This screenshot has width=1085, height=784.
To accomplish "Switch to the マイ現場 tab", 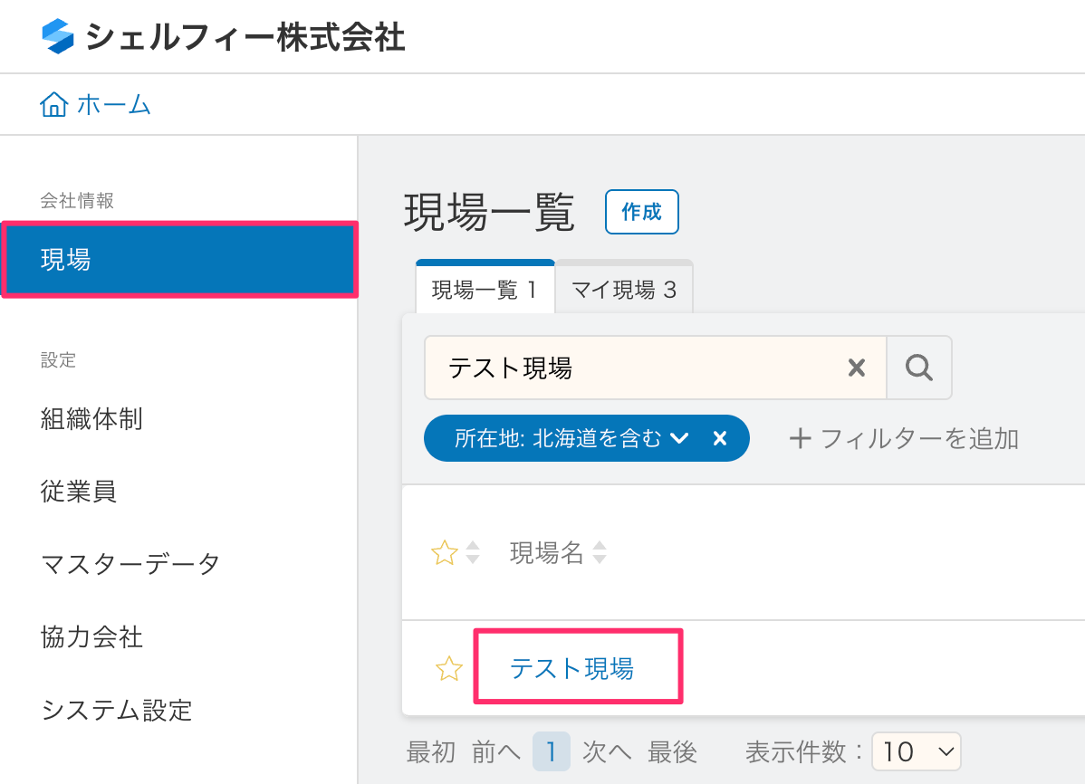I will 624,291.
